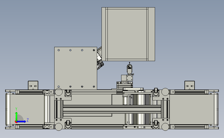Click the green Y axis arrow of triad
The image size is (224, 138).
pyautogui.click(x=17, y=117)
